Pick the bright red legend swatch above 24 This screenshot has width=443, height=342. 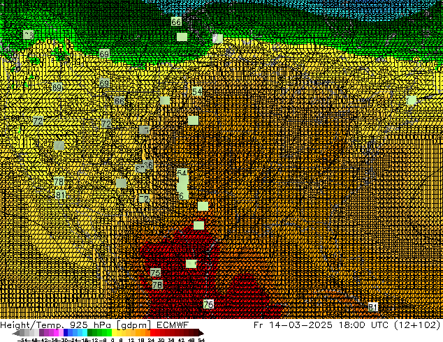(x=152, y=332)
